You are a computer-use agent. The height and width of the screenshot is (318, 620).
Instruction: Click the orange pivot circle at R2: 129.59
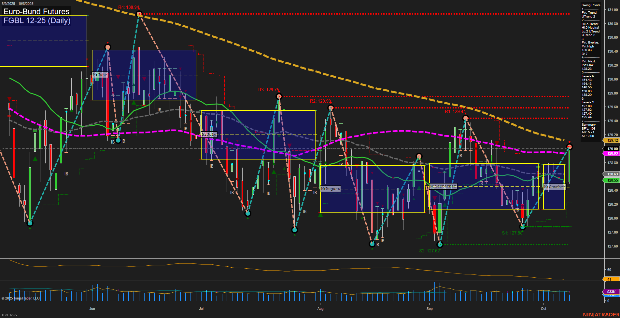click(x=331, y=108)
